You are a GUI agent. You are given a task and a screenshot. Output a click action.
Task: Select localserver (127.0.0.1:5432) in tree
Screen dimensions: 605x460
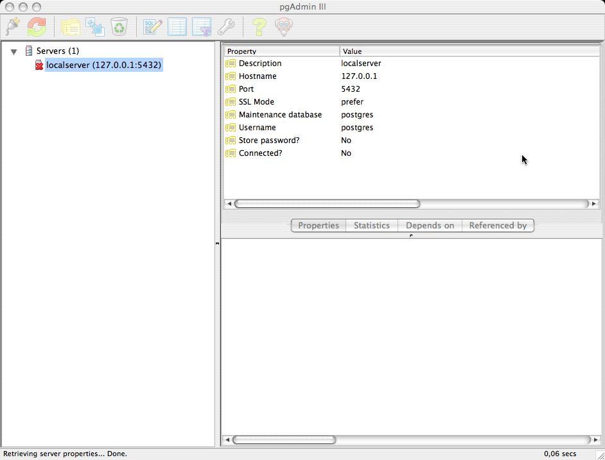(x=103, y=65)
